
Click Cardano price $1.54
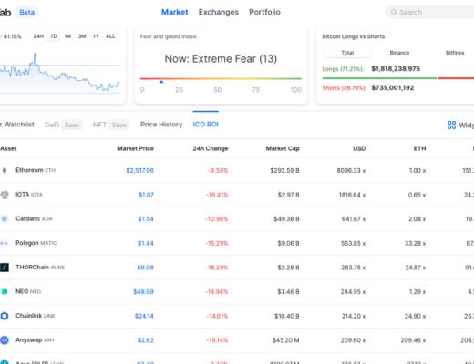(x=146, y=219)
